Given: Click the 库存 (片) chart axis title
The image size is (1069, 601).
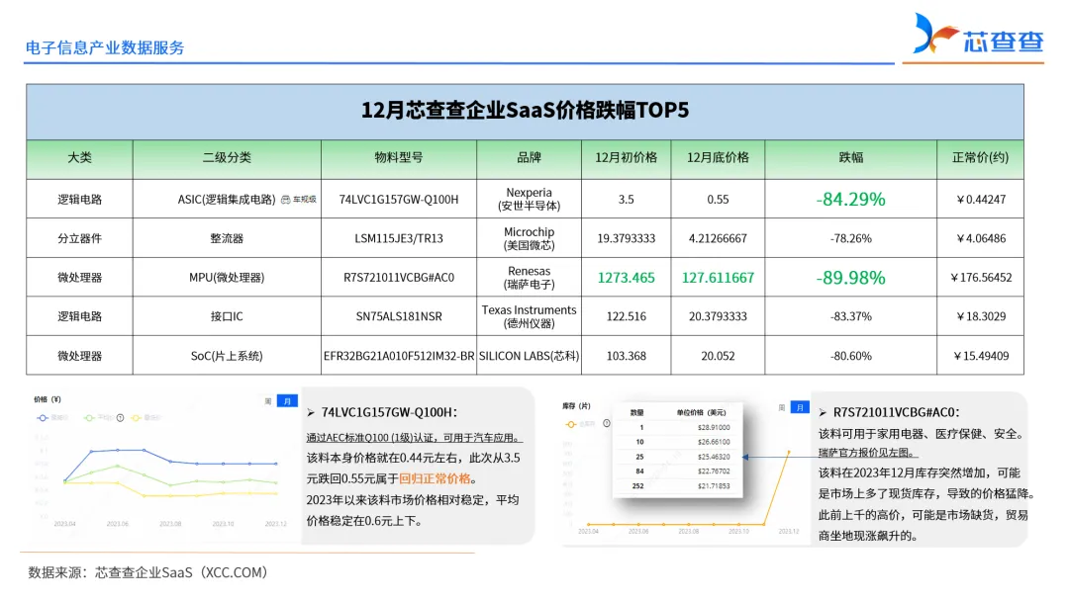Looking at the screenshot, I should 577,405.
